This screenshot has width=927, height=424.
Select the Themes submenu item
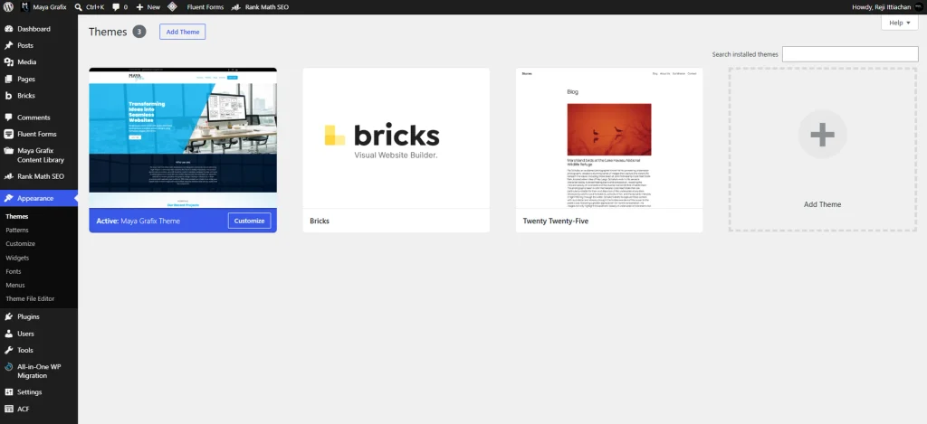pos(17,217)
